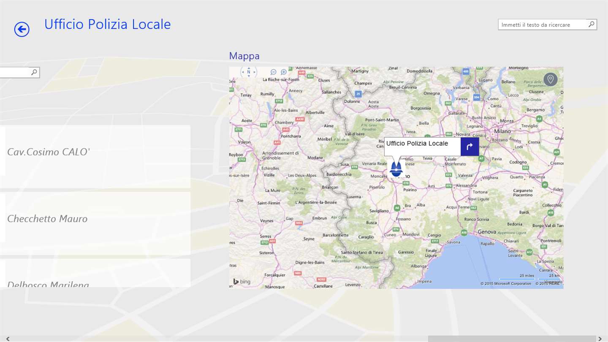Viewport: 608px width, 342px height.
Task: Click the 'Genova' label on the map
Action: (487, 232)
